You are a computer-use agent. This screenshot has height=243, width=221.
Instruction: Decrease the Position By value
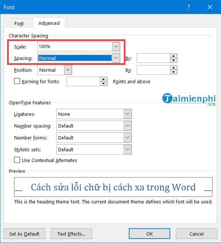173,72
